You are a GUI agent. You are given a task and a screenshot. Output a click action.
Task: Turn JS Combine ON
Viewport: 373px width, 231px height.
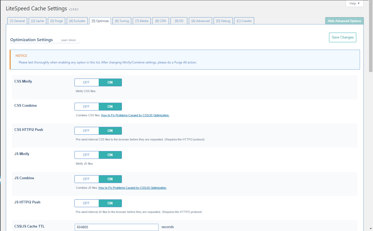(110, 179)
